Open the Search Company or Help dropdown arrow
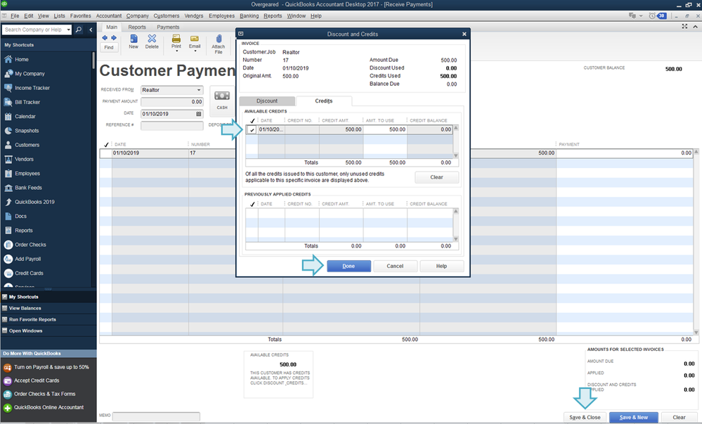The image size is (702, 424). 68,30
